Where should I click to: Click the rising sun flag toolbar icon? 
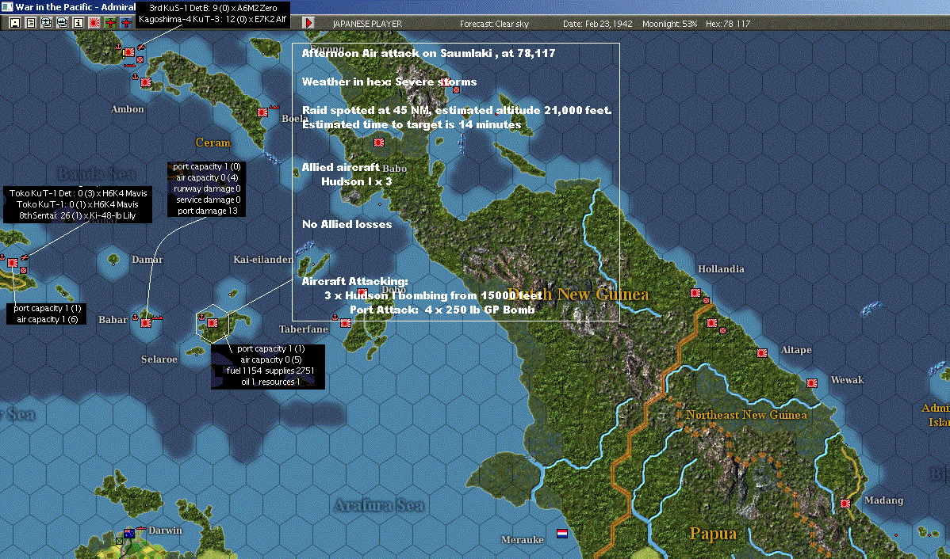point(94,23)
